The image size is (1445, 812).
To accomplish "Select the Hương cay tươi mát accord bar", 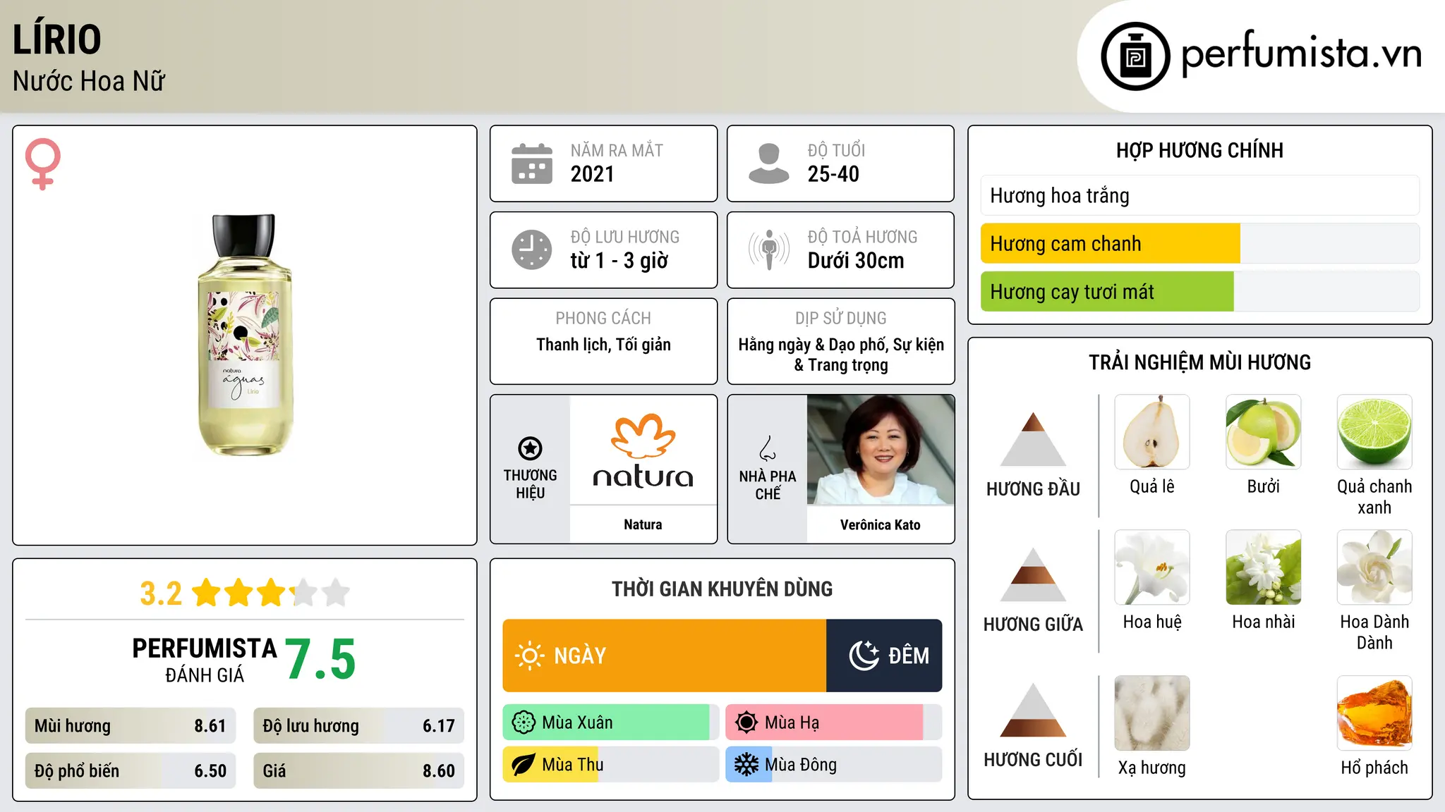I will [x=1199, y=291].
